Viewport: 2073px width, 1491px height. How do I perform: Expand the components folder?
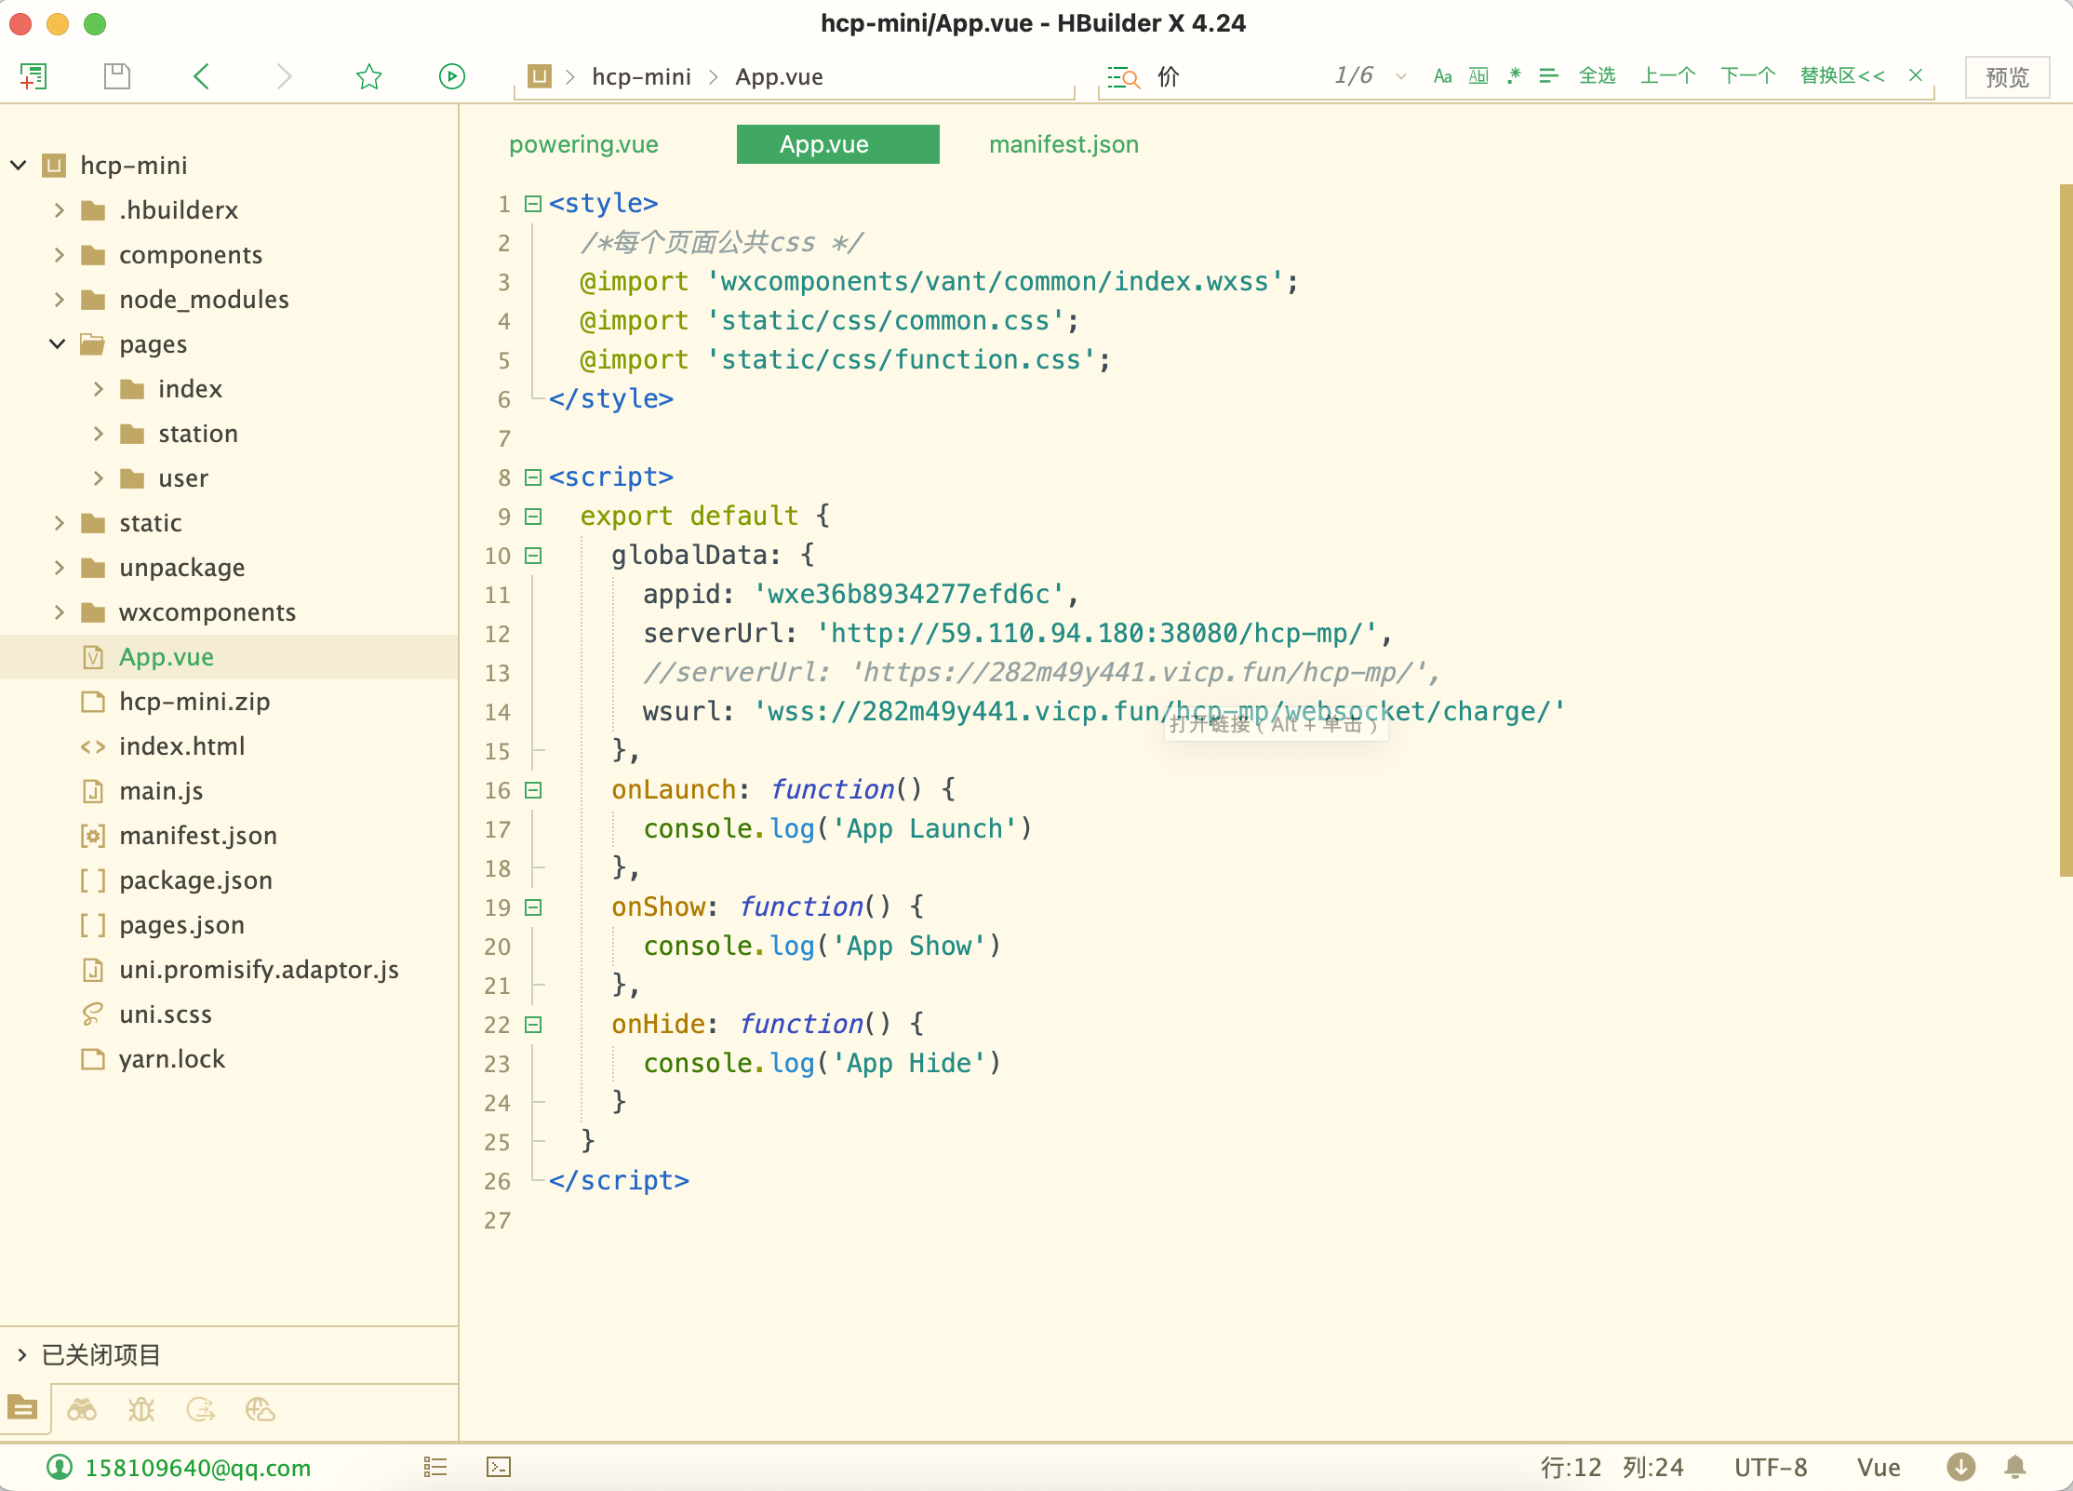coord(59,255)
